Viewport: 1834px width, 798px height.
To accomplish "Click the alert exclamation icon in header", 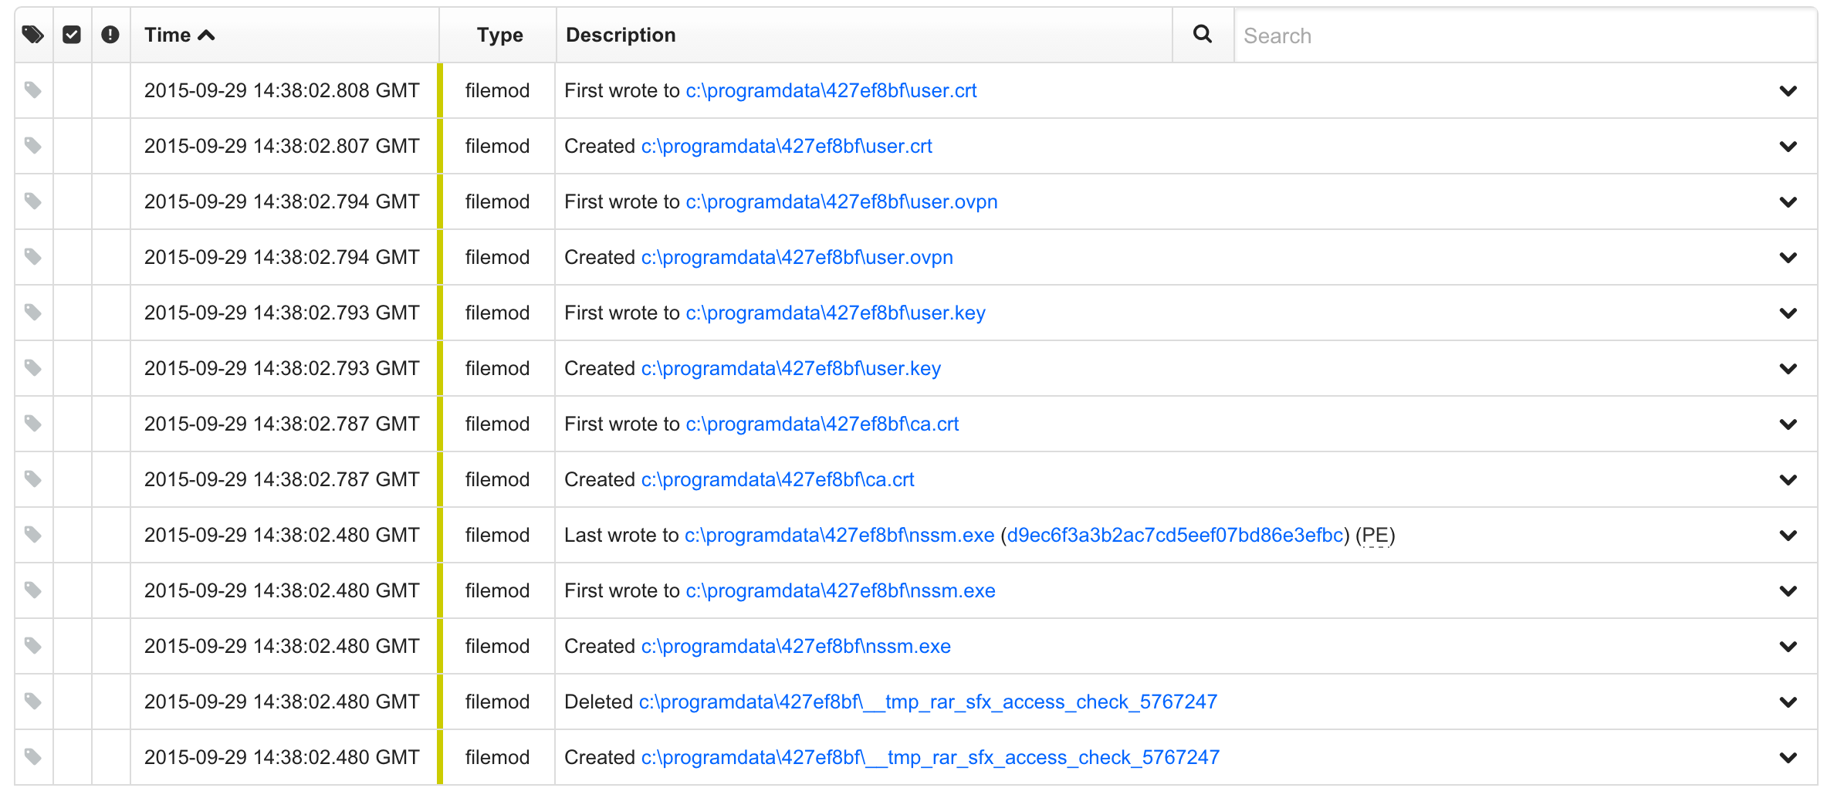I will point(110,35).
